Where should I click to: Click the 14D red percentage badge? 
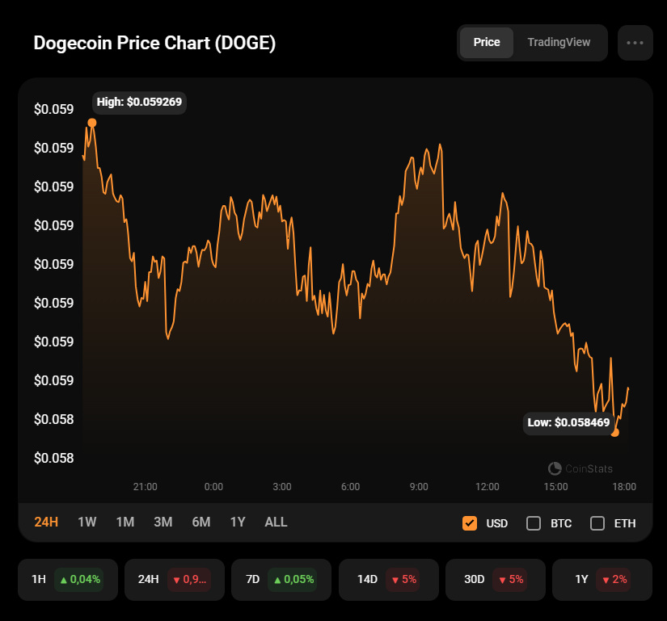[402, 579]
